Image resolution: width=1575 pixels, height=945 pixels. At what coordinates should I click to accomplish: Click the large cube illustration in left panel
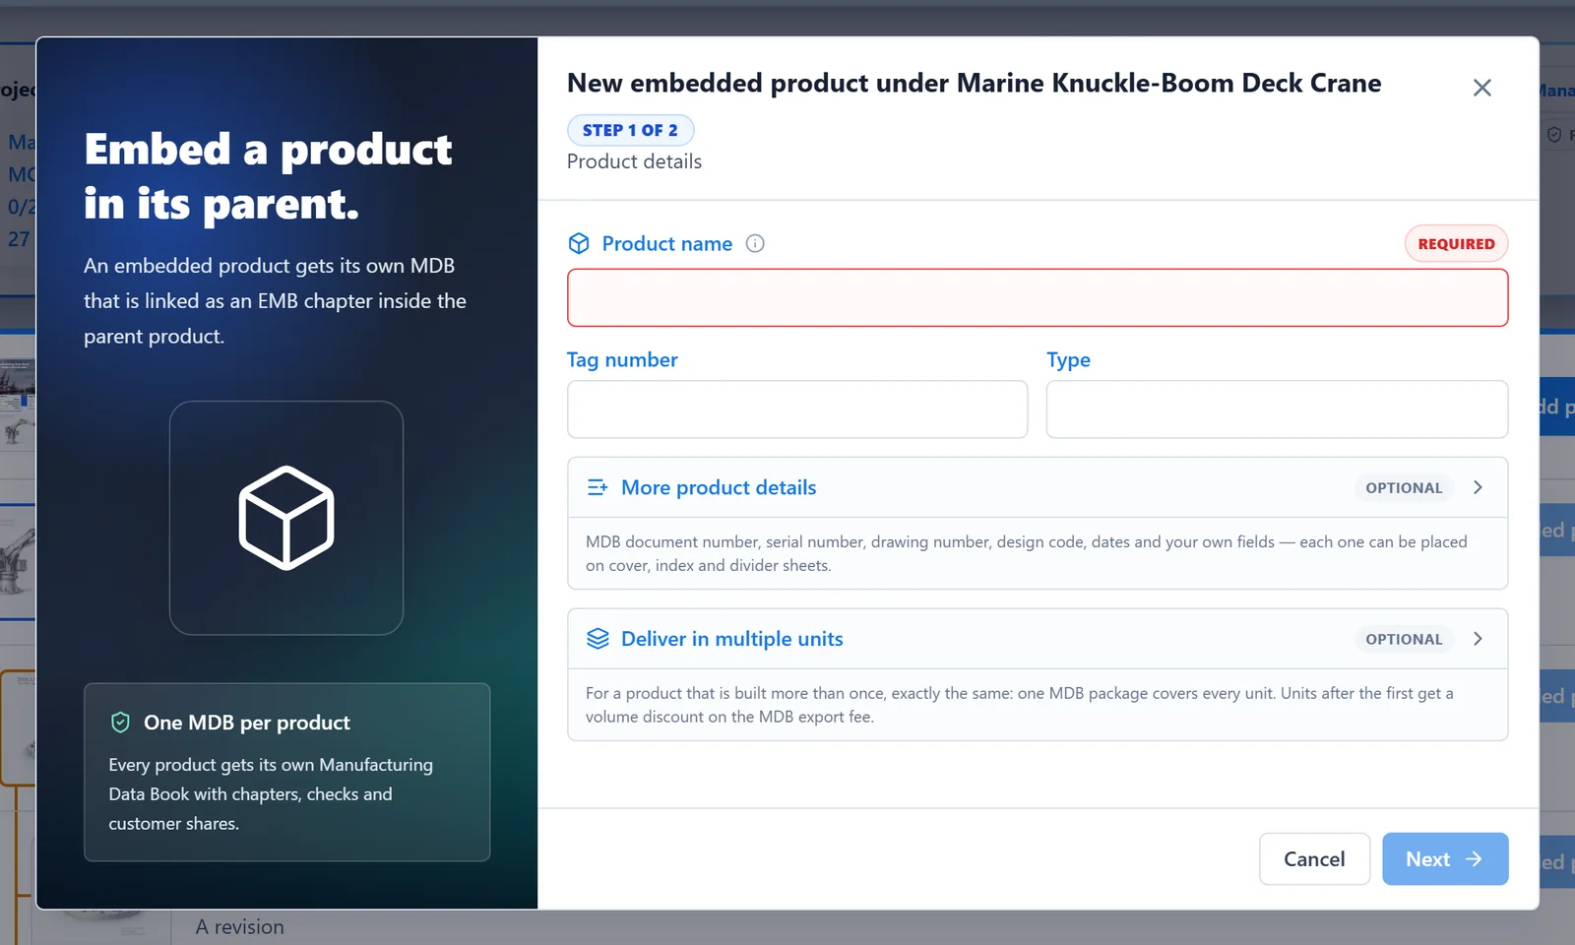tap(286, 518)
